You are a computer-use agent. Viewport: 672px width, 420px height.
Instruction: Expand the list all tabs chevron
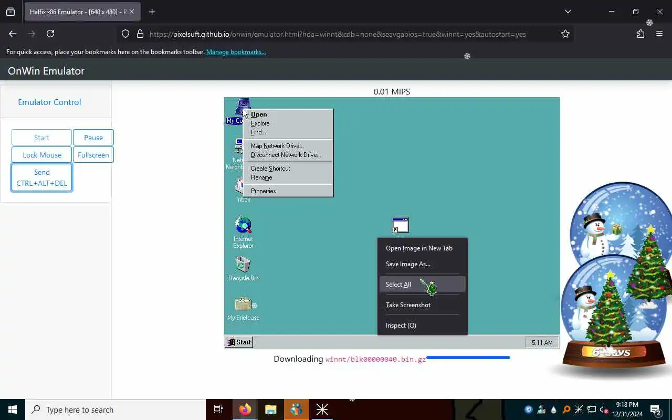[x=568, y=12]
